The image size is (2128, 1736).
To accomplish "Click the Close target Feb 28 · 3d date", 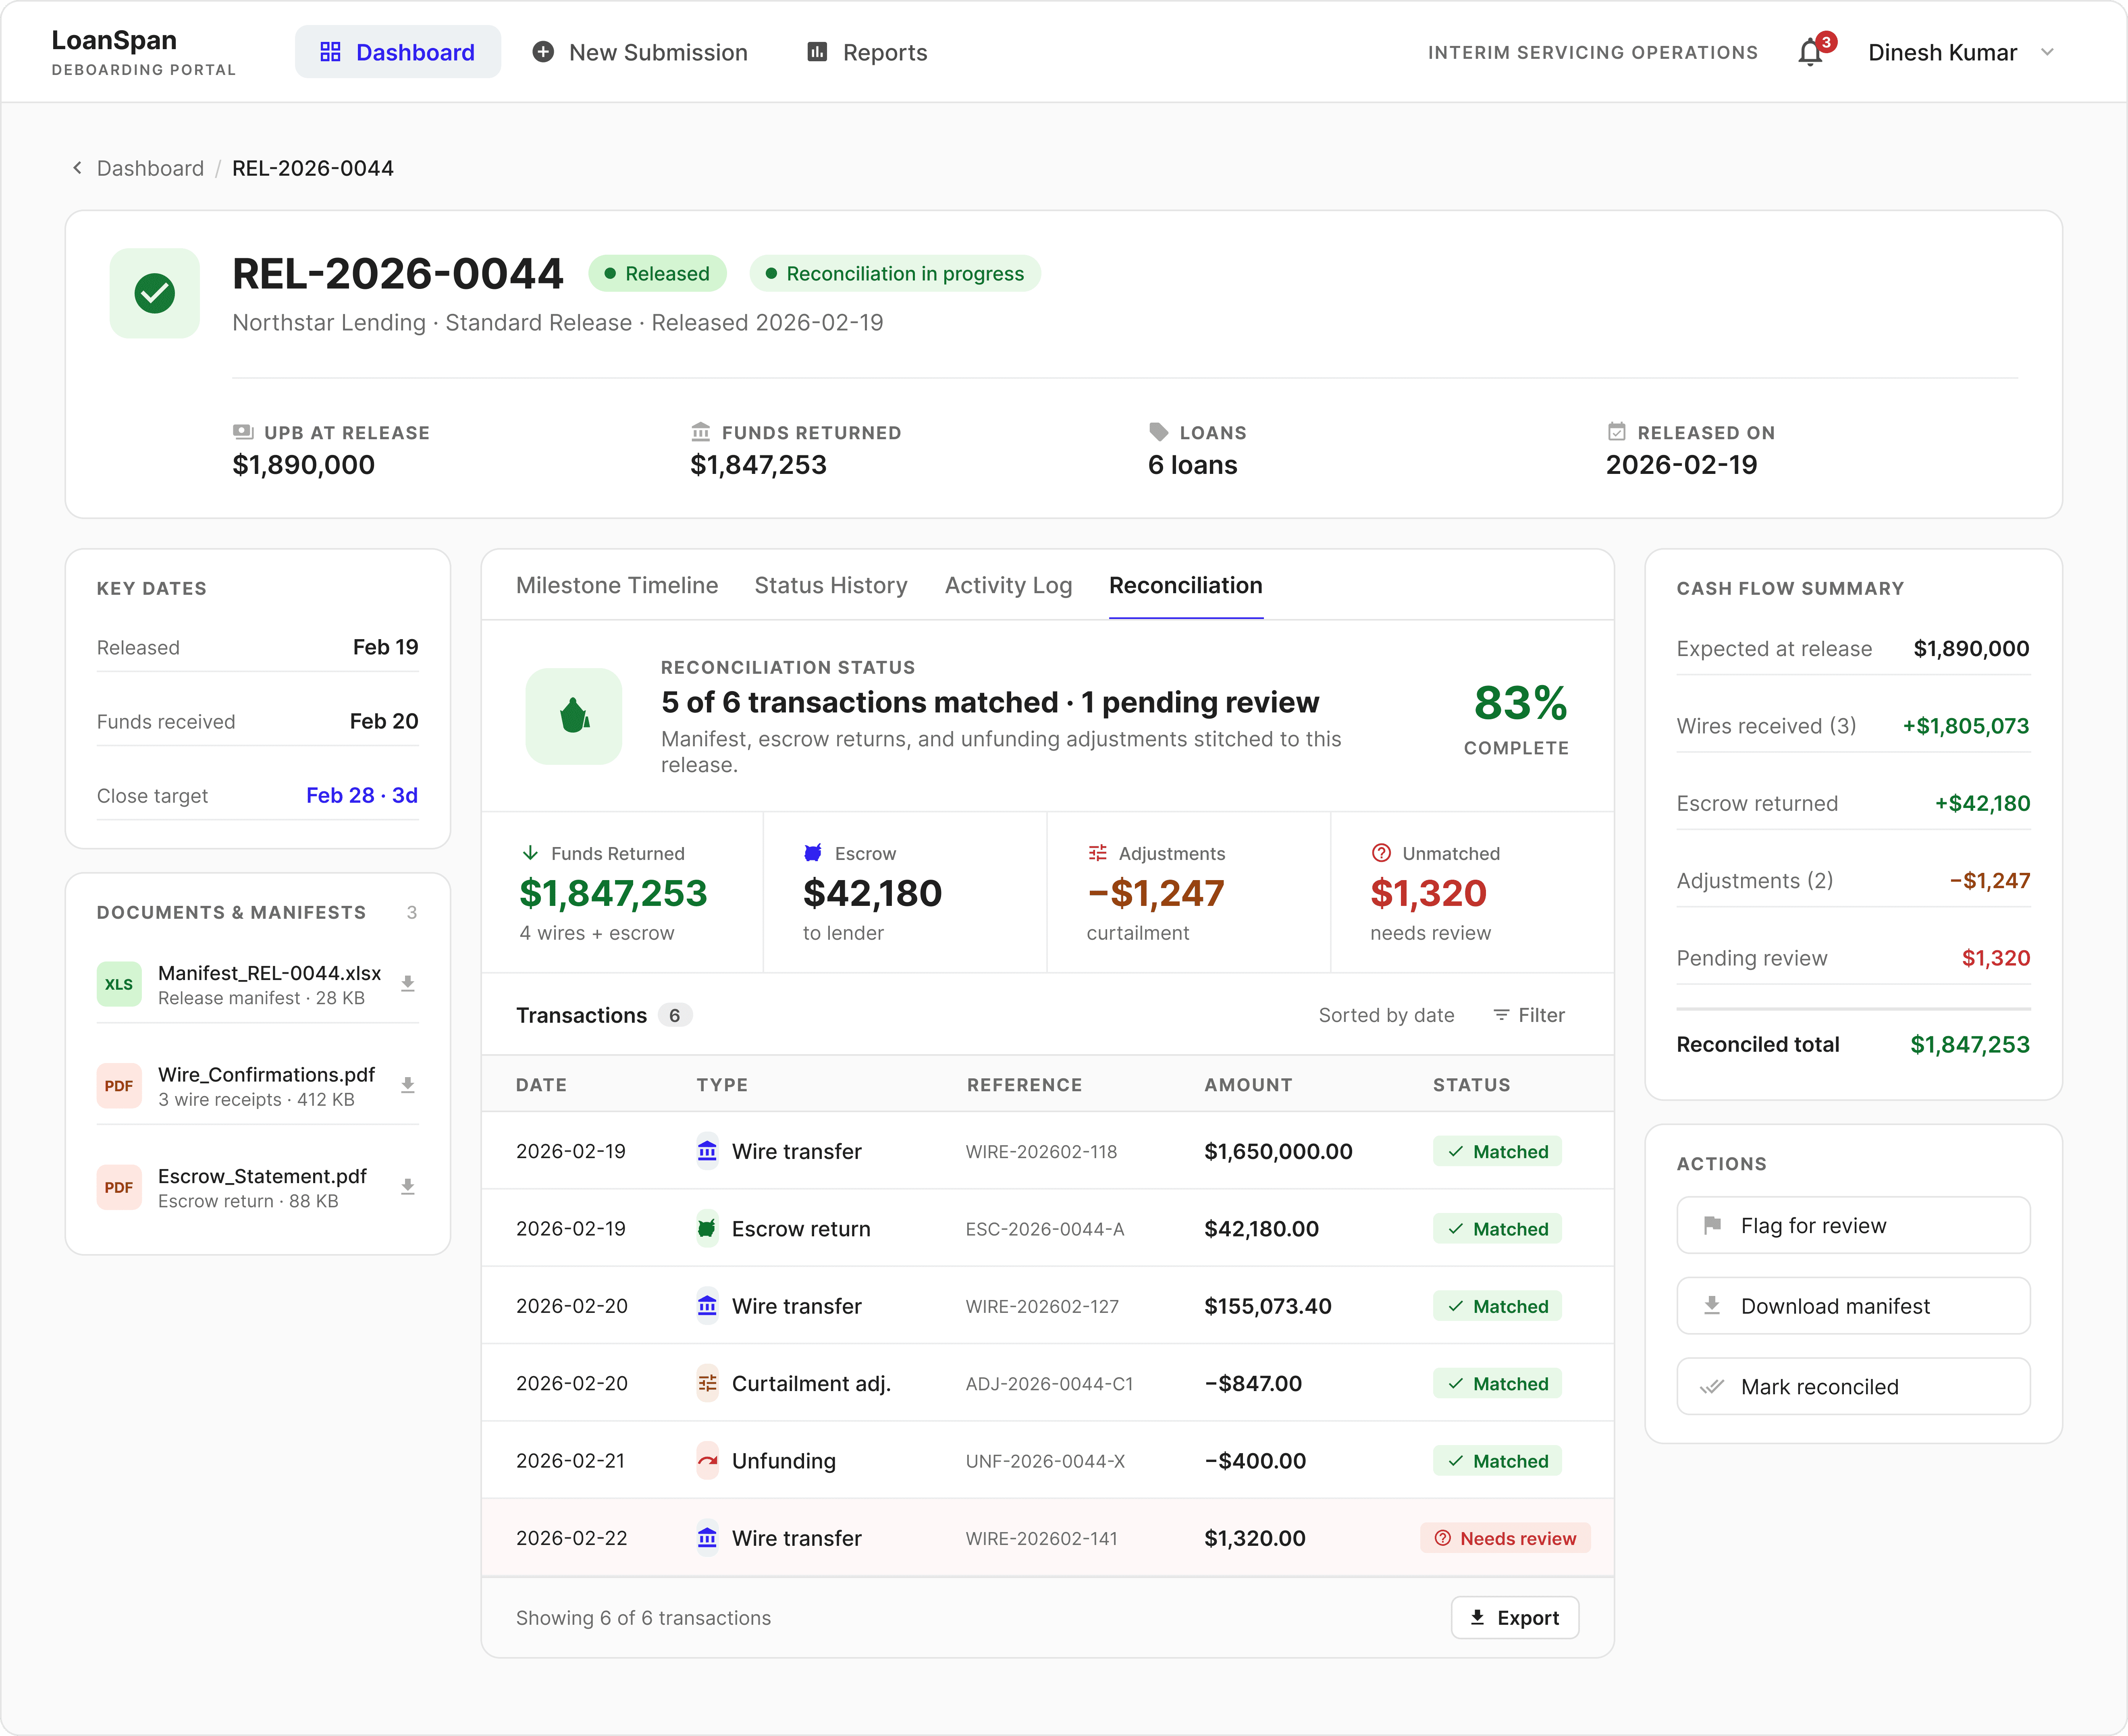I will [x=362, y=795].
